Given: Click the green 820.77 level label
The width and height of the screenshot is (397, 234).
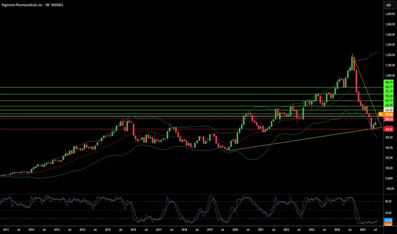Looking at the screenshot, I should click(x=388, y=87).
